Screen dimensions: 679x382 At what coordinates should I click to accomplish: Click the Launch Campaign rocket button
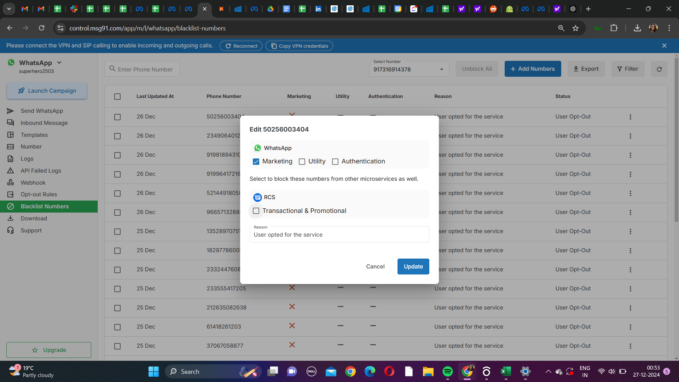[47, 91]
